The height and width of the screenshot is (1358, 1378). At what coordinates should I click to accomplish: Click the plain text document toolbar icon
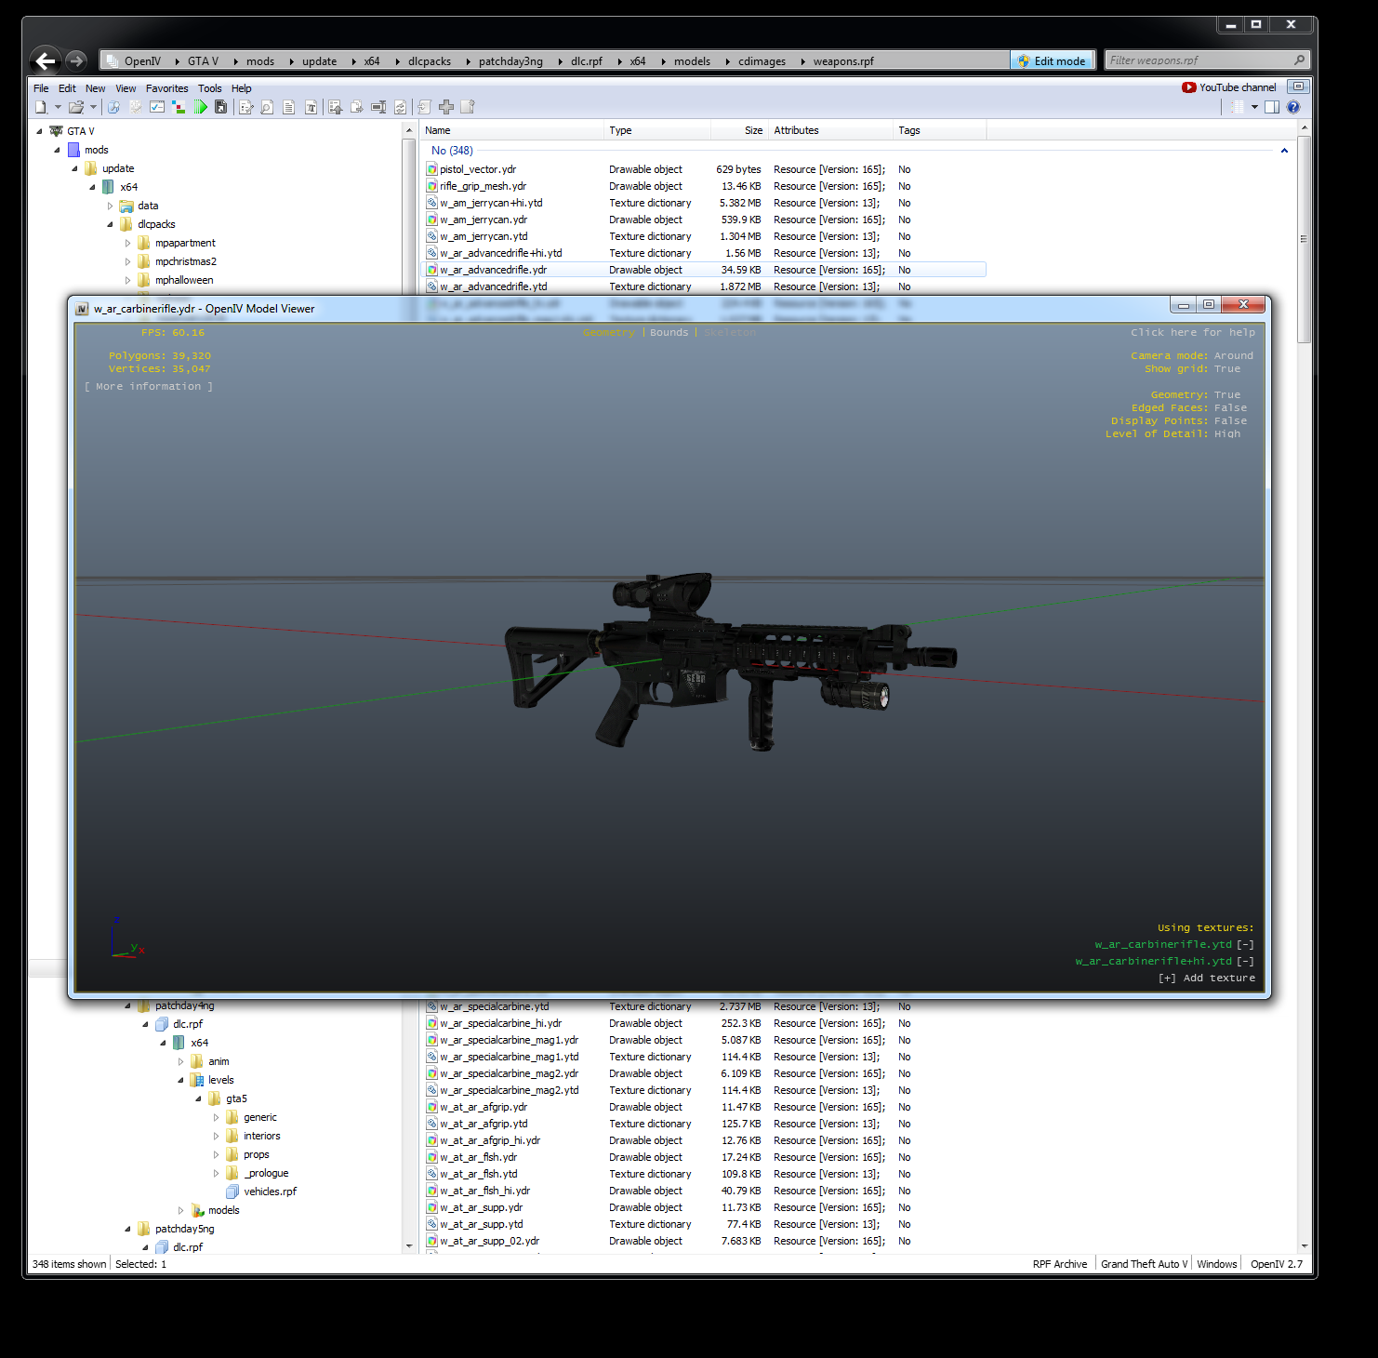(289, 107)
